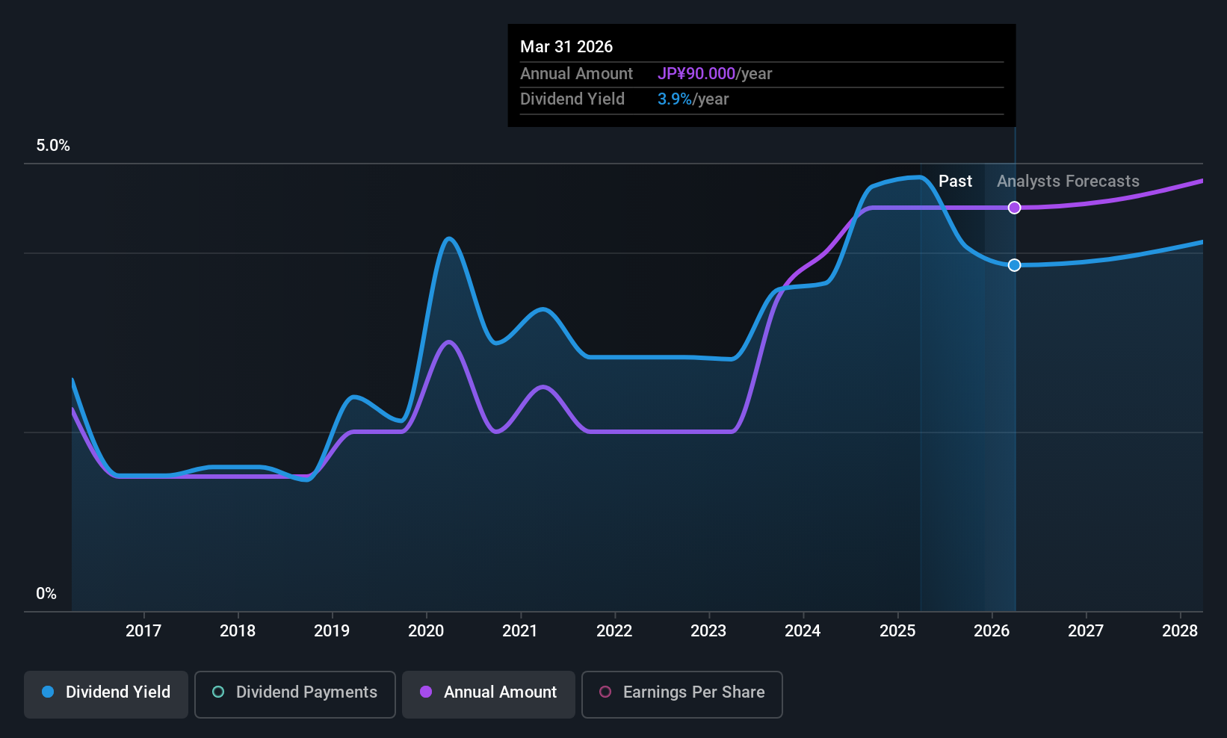The height and width of the screenshot is (738, 1227).
Task: Click the Analysts Forecasts label
Action: (1068, 182)
